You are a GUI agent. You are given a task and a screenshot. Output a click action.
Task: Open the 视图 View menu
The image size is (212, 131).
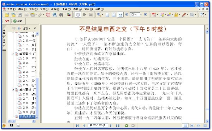point(33,9)
